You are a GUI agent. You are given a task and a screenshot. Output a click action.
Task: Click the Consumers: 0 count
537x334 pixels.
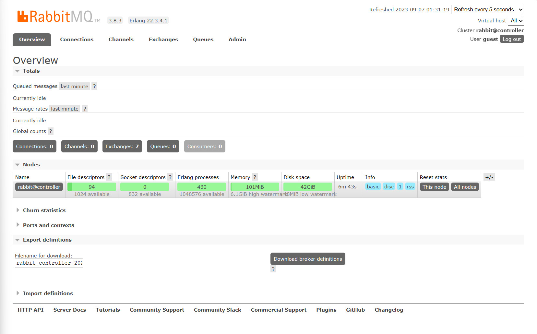tap(205, 146)
